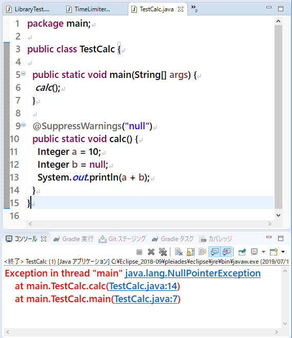
Task: Open the Gradle タスク tab
Action: click(173, 239)
